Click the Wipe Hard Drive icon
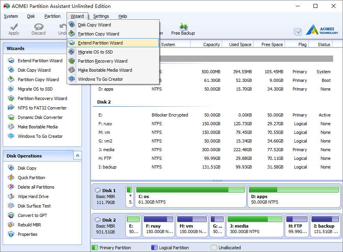343x252 pixels. 11,196
